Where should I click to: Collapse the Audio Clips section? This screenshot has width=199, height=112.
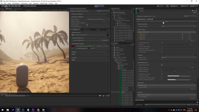tap(141, 30)
